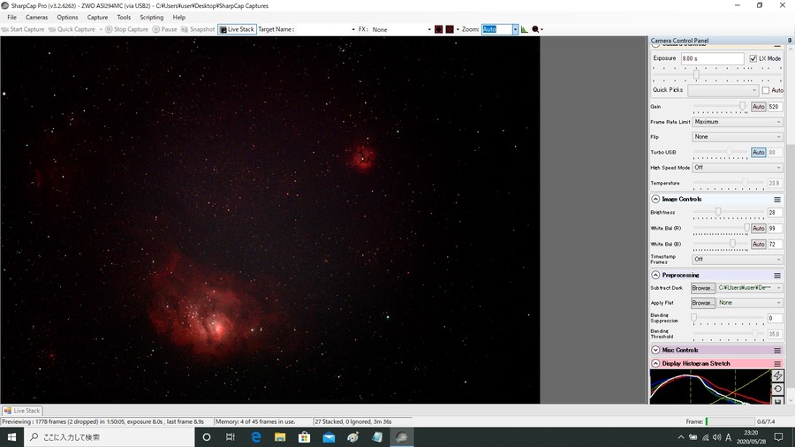Open the Frame Rate Limit dropdown
Screen dimensions: 795x447
pyautogui.click(x=738, y=122)
